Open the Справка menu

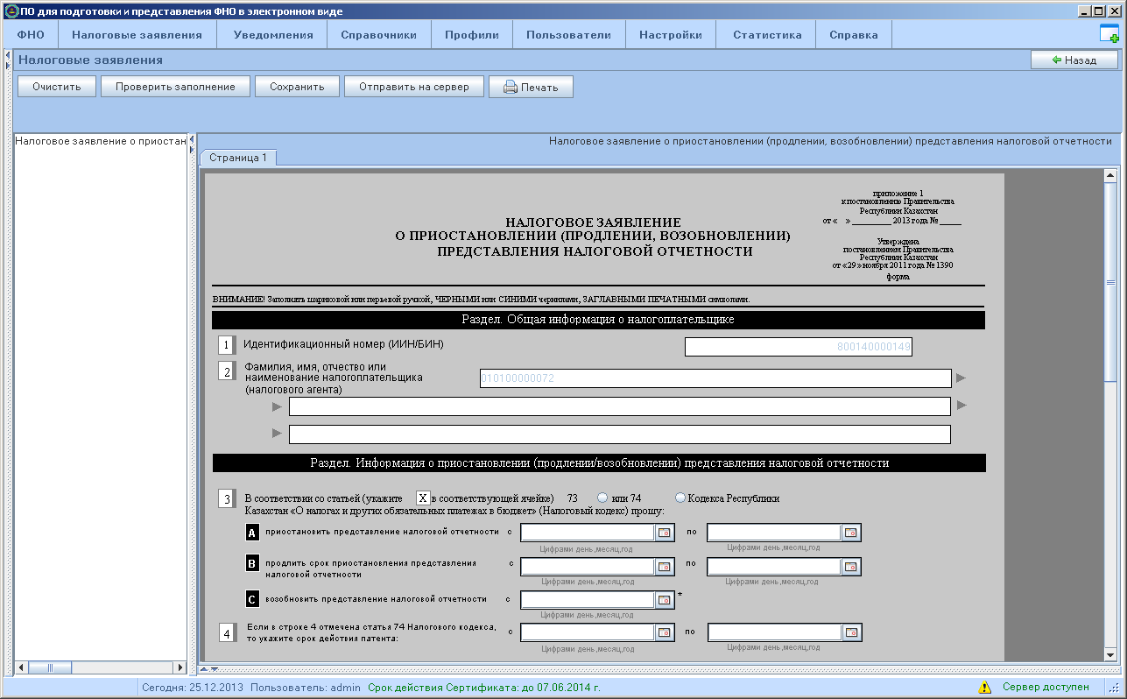853,35
